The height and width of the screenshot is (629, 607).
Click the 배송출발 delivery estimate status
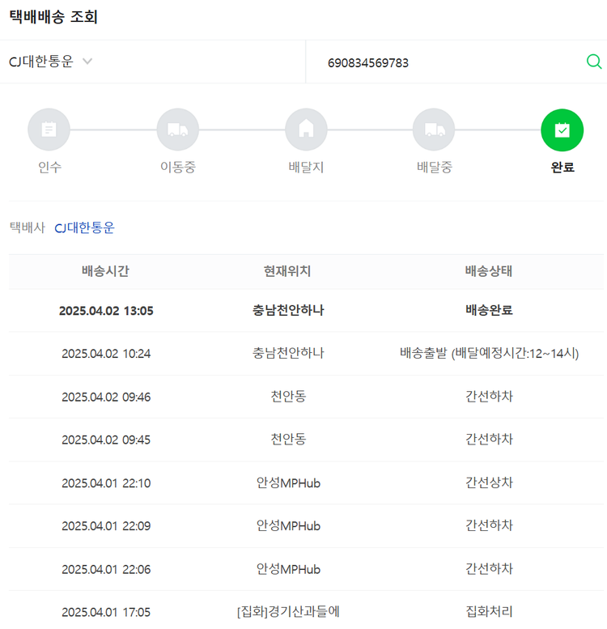point(489,353)
